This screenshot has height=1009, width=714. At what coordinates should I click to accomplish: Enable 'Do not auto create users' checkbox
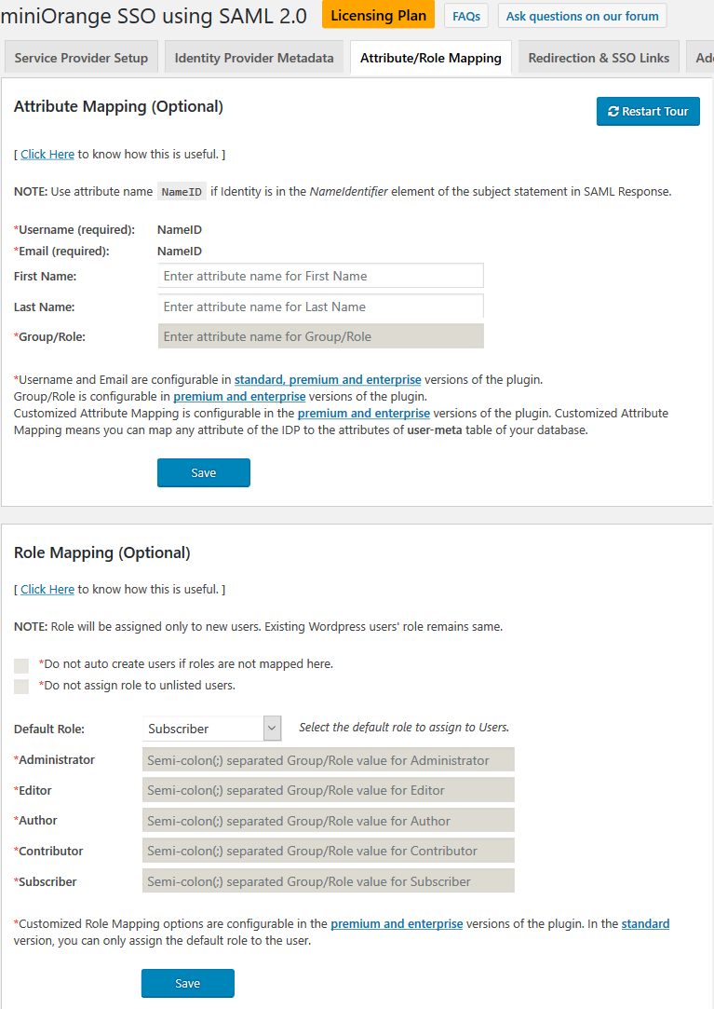pos(20,665)
